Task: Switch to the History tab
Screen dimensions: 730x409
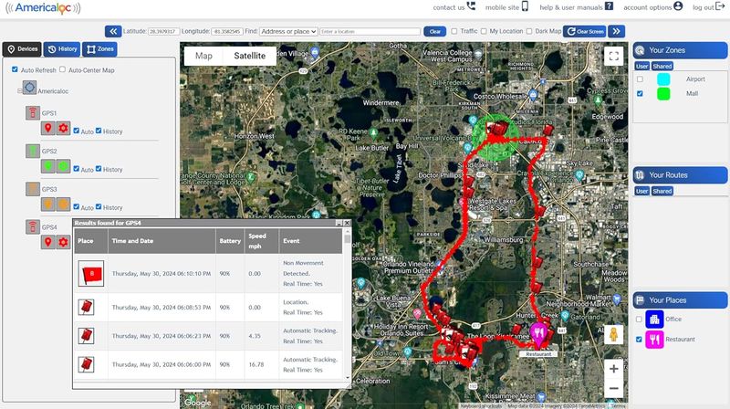Action: pyautogui.click(x=62, y=49)
